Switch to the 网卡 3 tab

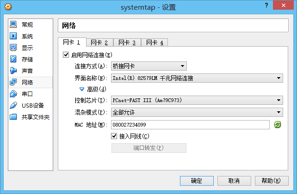(127, 42)
